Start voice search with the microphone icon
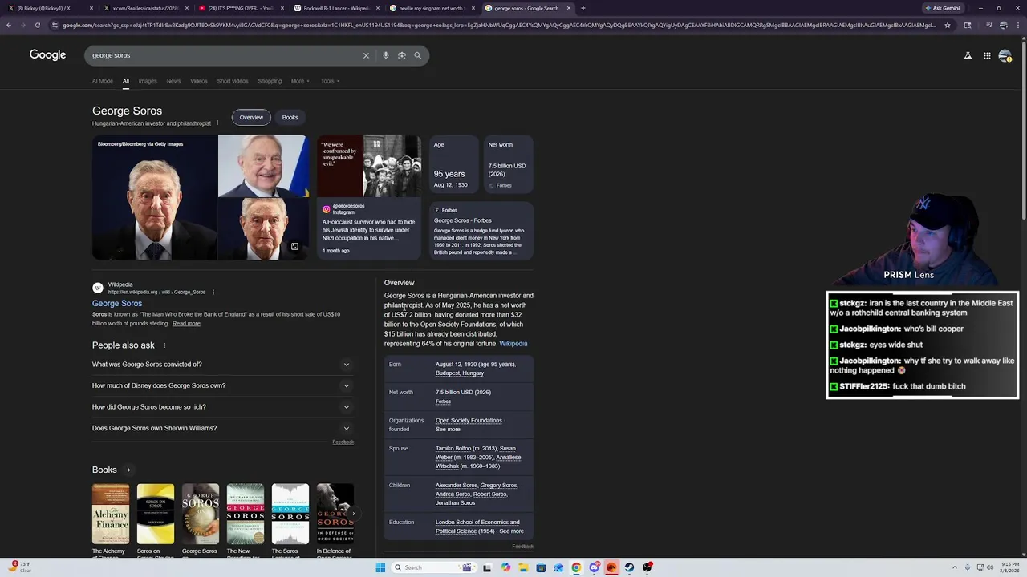 (x=386, y=55)
